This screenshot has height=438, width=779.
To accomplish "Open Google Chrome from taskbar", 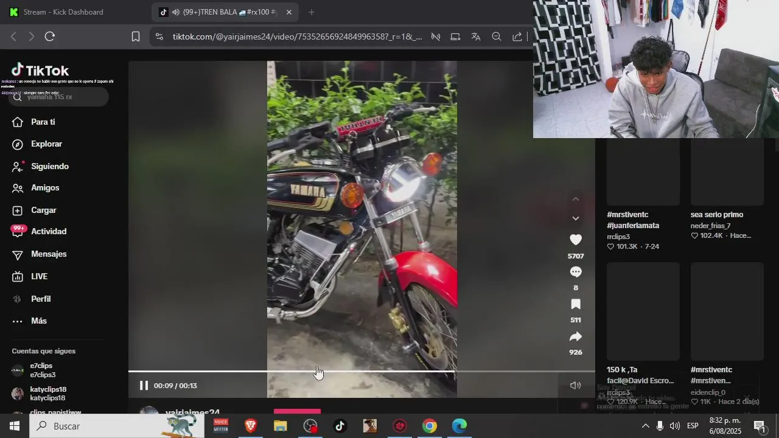I will pyautogui.click(x=430, y=426).
